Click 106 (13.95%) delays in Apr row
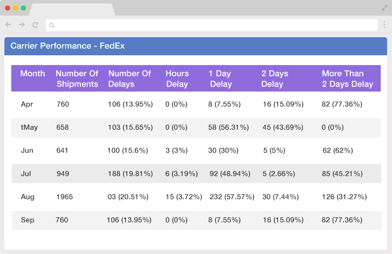This screenshot has height=254, width=392. coord(130,104)
